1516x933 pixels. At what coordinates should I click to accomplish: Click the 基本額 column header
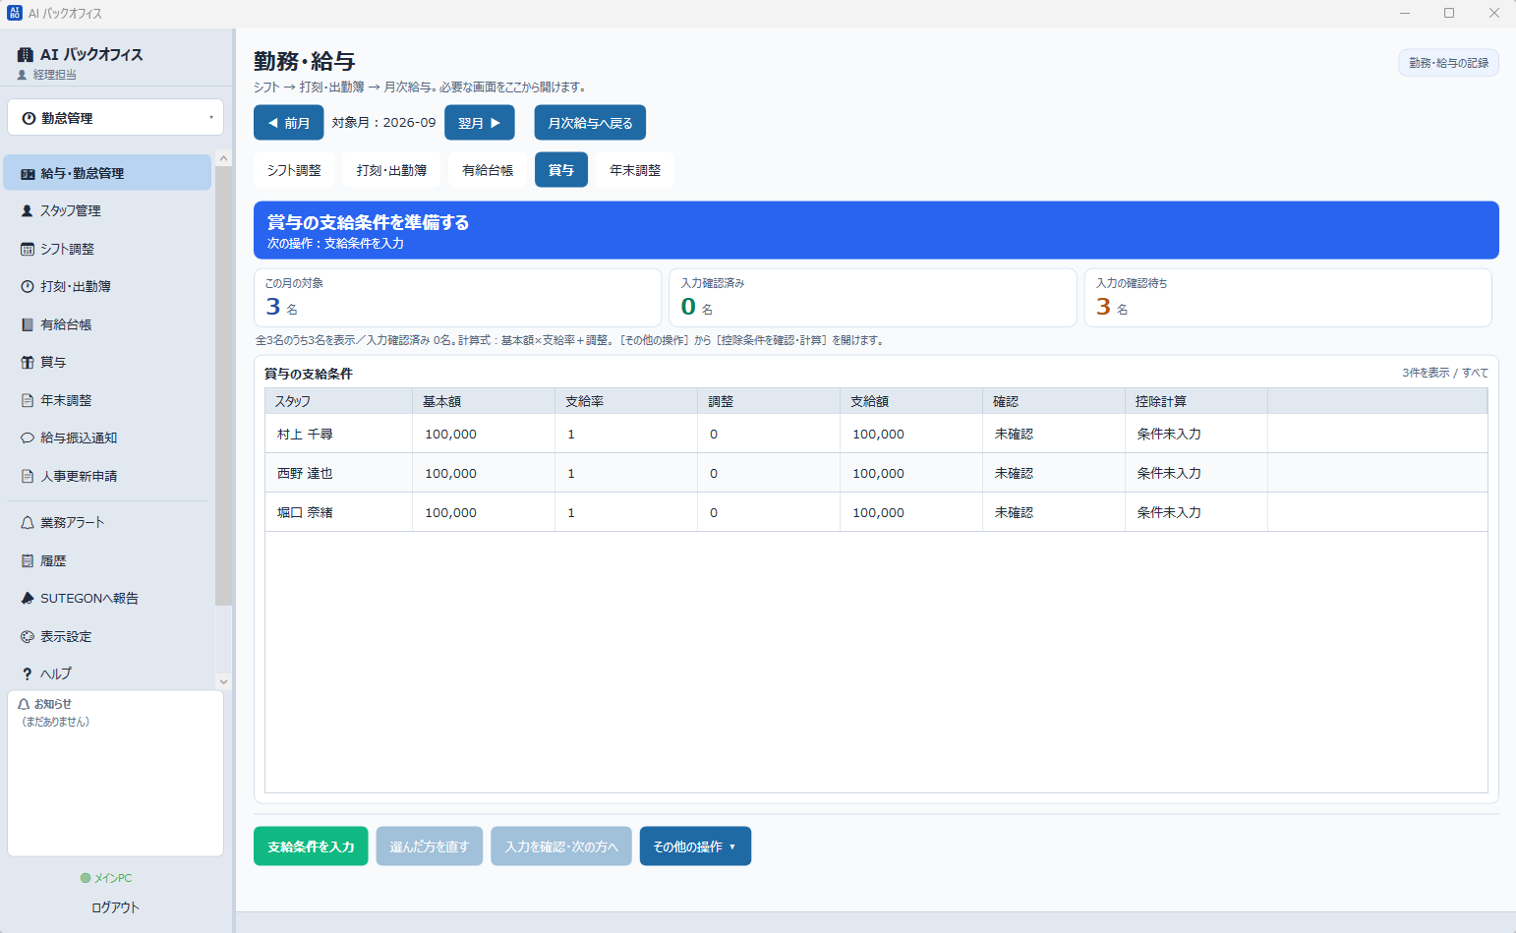484,401
